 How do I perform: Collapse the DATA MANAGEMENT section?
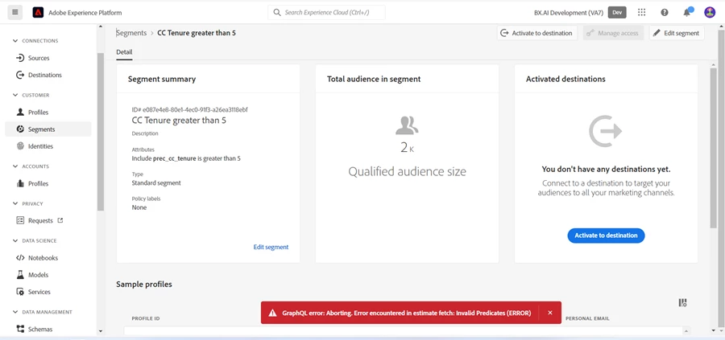[14, 313]
